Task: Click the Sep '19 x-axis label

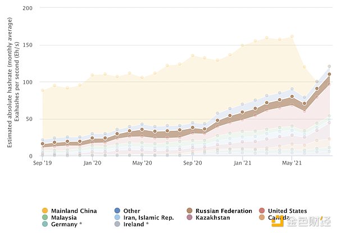Action: (x=43, y=163)
